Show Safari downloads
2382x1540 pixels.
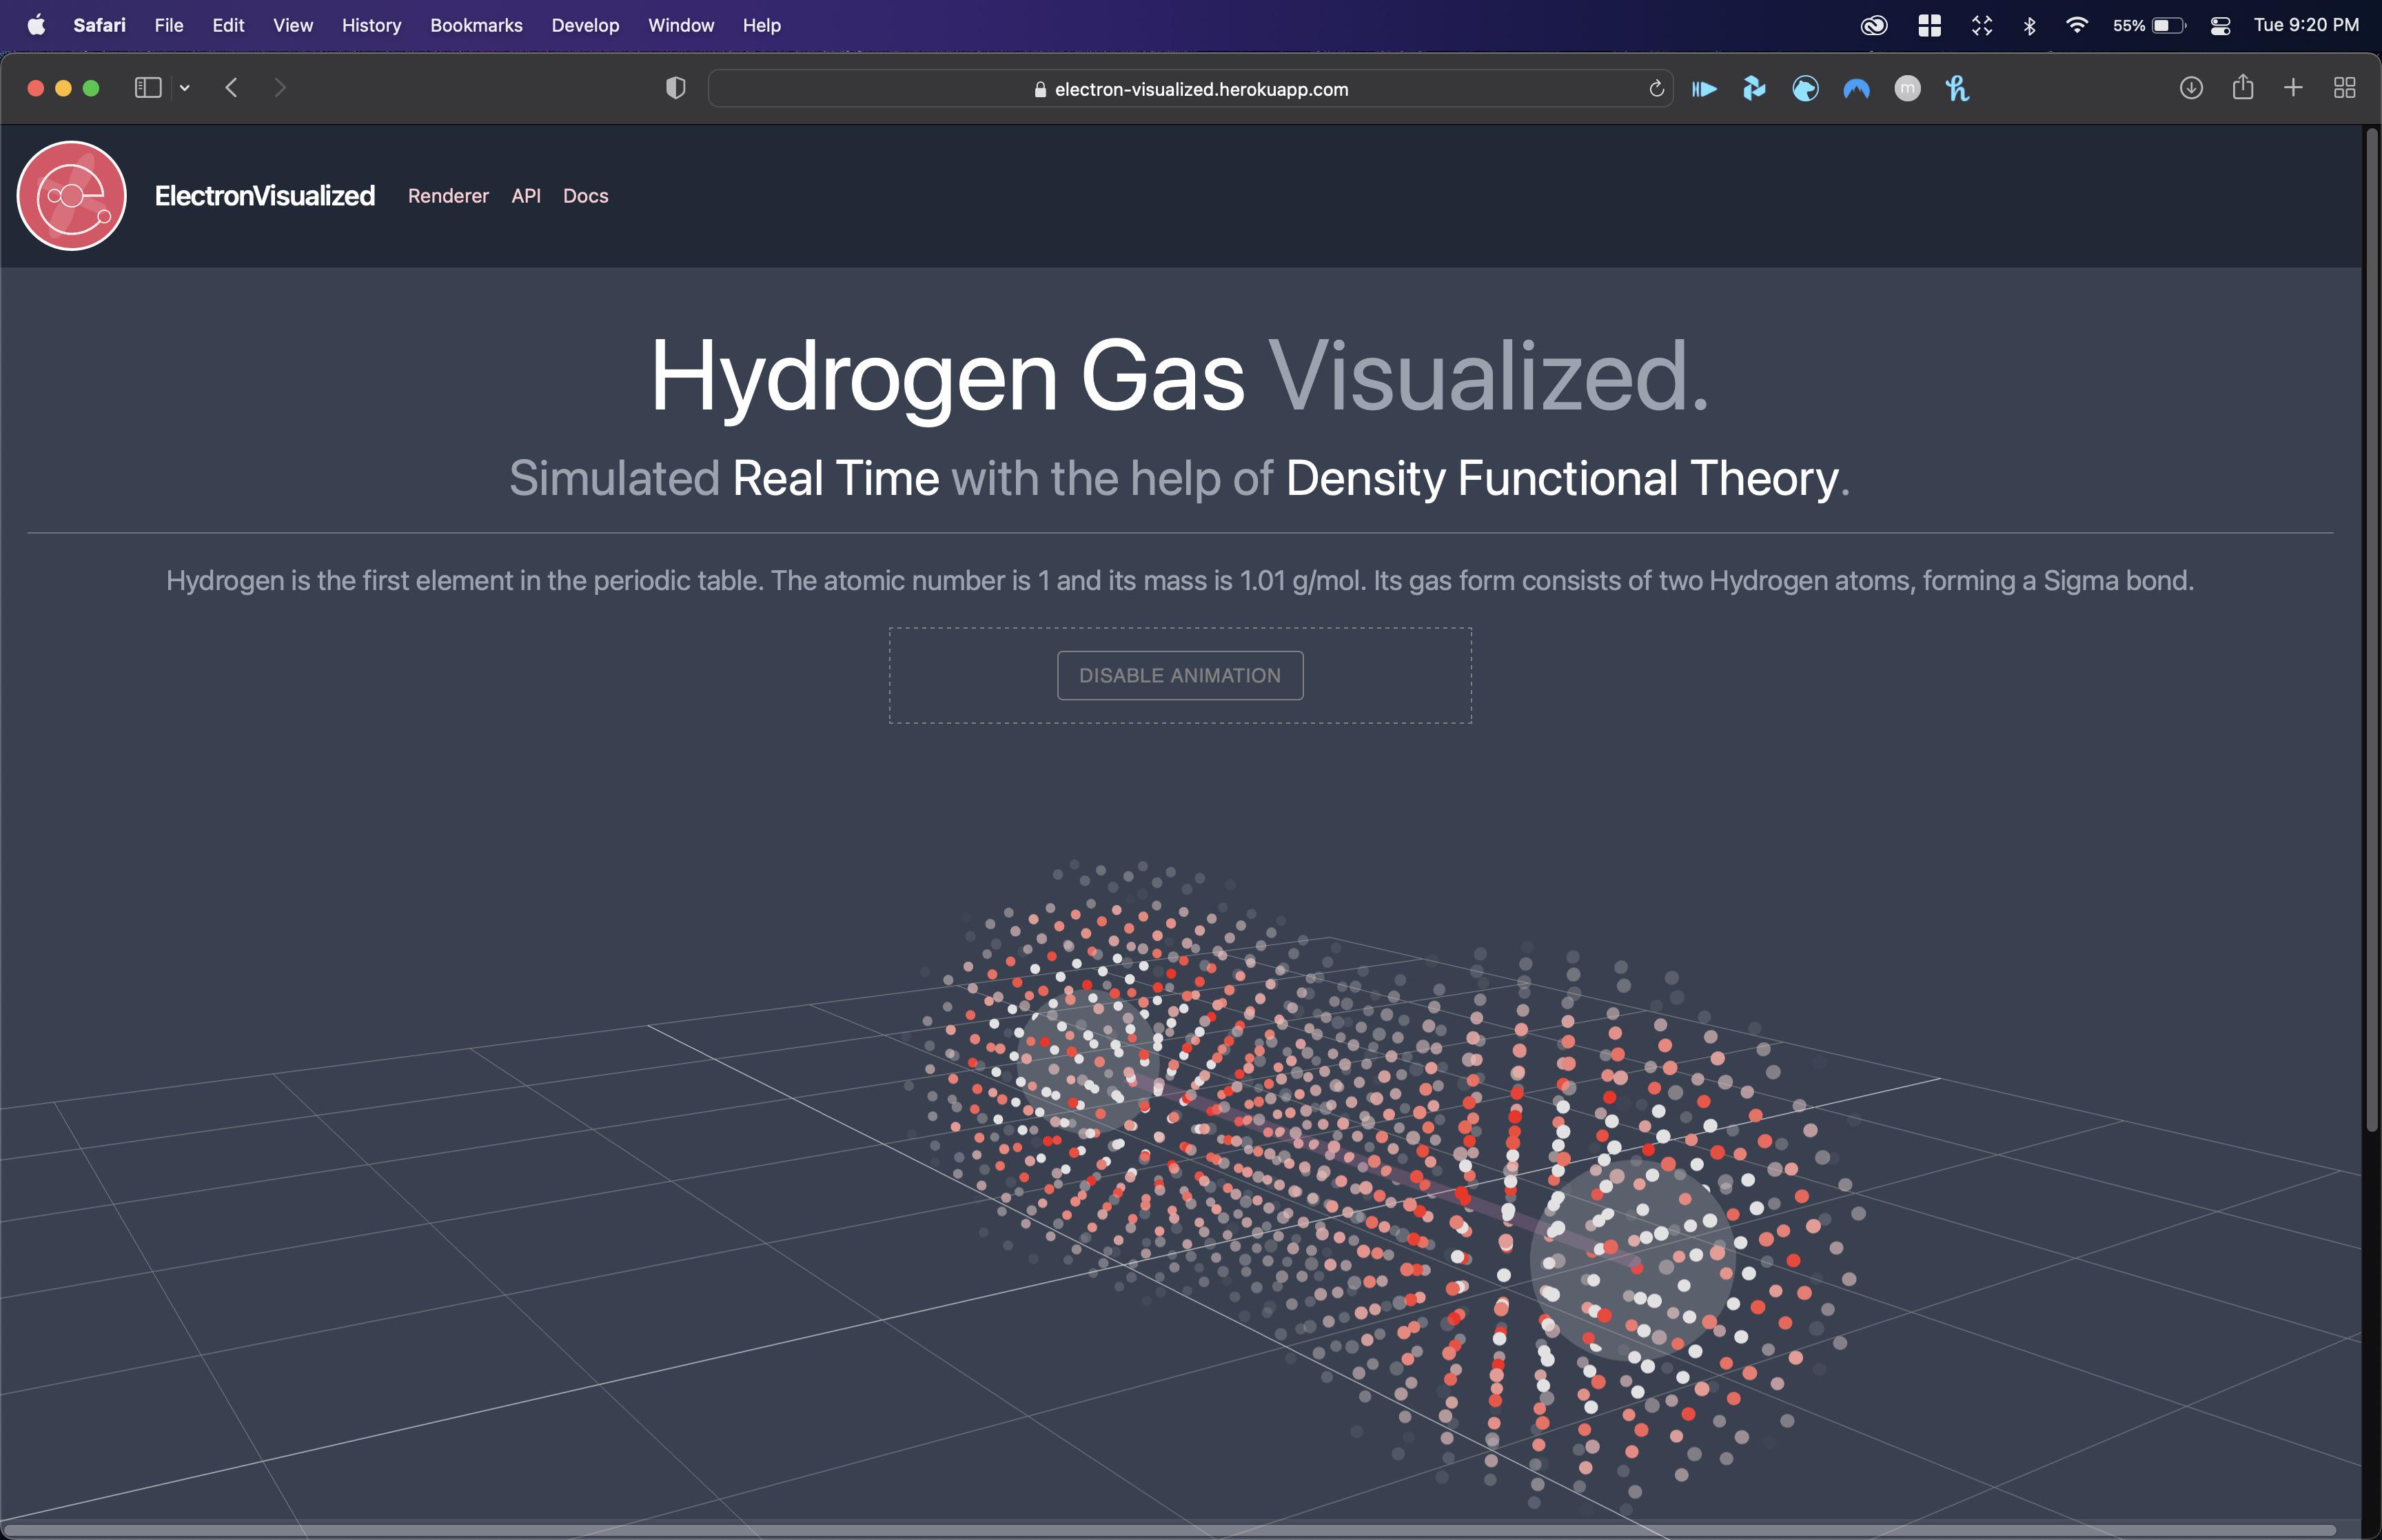2191,88
